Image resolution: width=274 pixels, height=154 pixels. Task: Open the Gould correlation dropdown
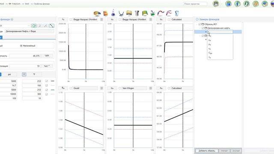point(85,88)
